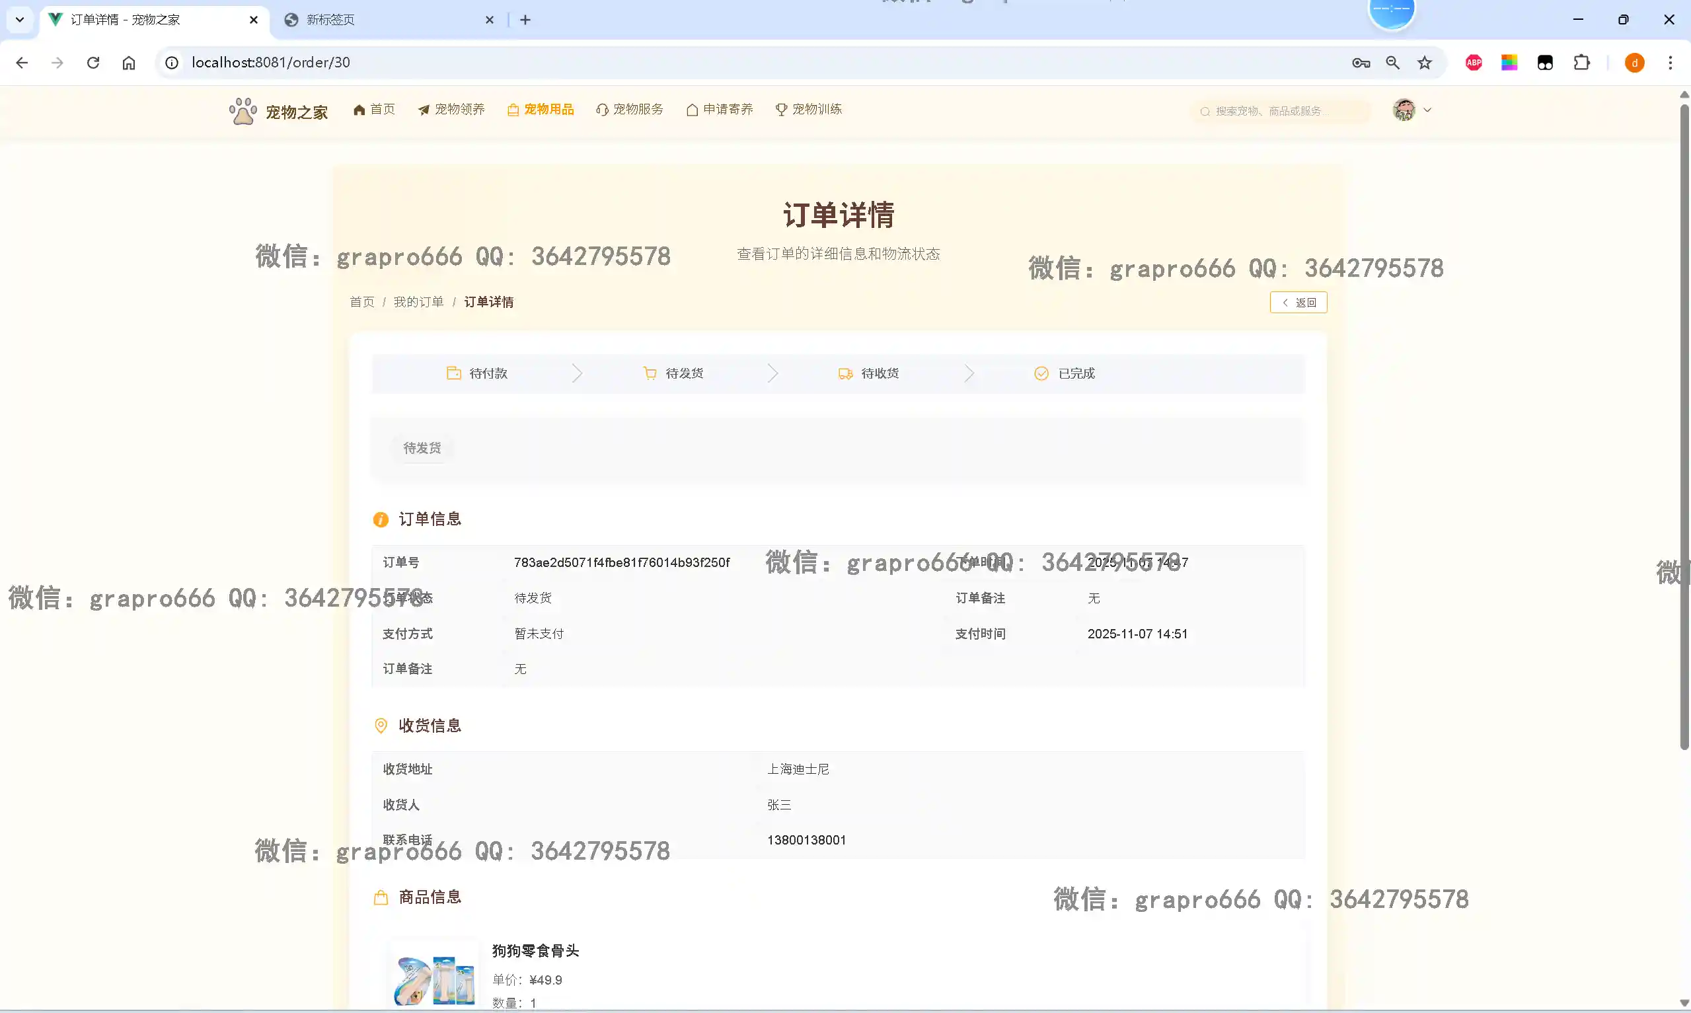
Task: Open the Chrome three-dot menu
Action: click(1670, 63)
